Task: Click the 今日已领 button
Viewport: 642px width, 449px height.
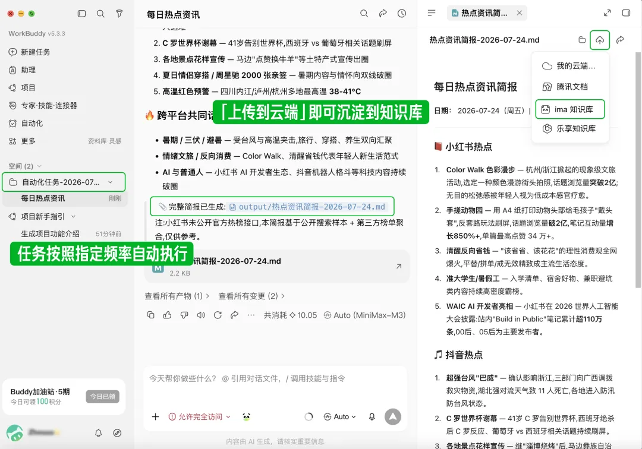Action: (102, 396)
